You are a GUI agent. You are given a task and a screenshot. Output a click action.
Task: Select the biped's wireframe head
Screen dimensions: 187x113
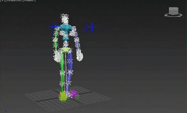tap(64, 19)
